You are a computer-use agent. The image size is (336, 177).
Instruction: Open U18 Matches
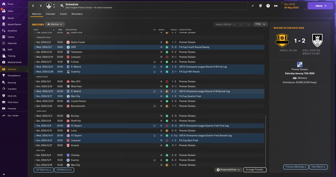64,170
